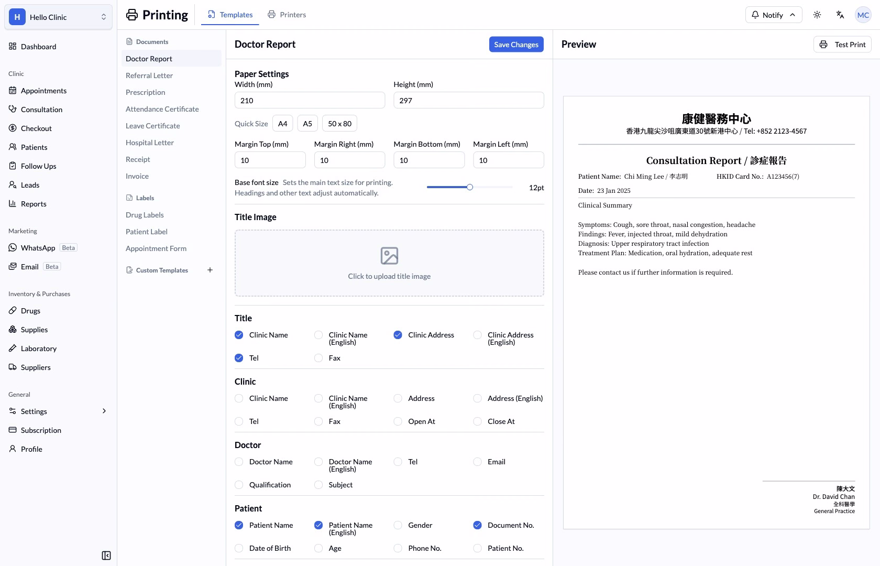Expand Settings submenu chevron
The width and height of the screenshot is (880, 566).
coord(104,411)
